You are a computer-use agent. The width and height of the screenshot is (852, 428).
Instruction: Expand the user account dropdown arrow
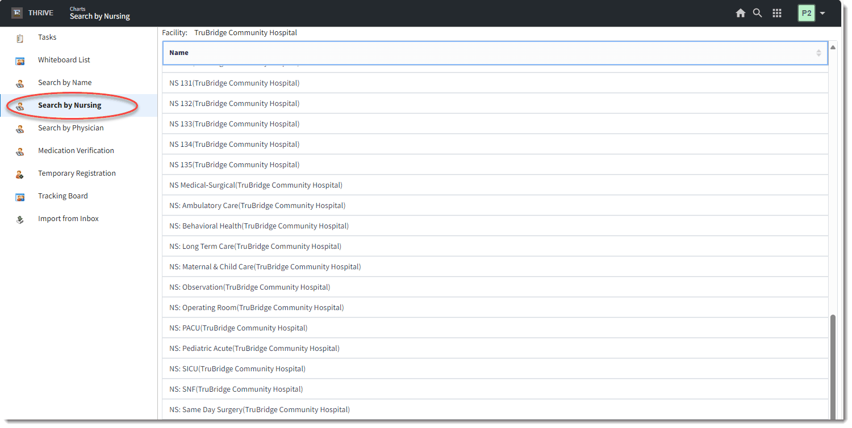tap(822, 14)
